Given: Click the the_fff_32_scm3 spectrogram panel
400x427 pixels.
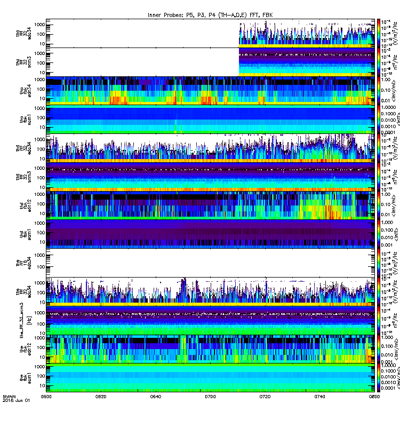Looking at the screenshot, I should click(210, 320).
